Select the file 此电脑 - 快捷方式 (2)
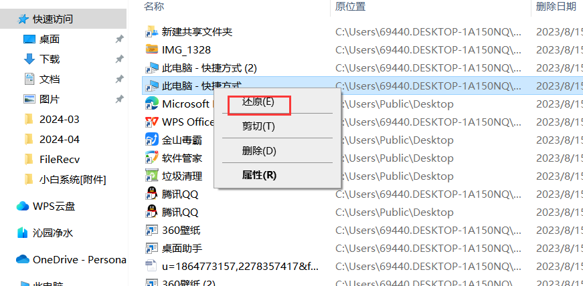 [x=210, y=68]
